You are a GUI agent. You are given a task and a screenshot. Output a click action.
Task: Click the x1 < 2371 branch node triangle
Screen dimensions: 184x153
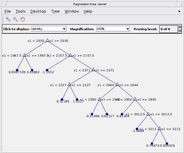(93, 70)
